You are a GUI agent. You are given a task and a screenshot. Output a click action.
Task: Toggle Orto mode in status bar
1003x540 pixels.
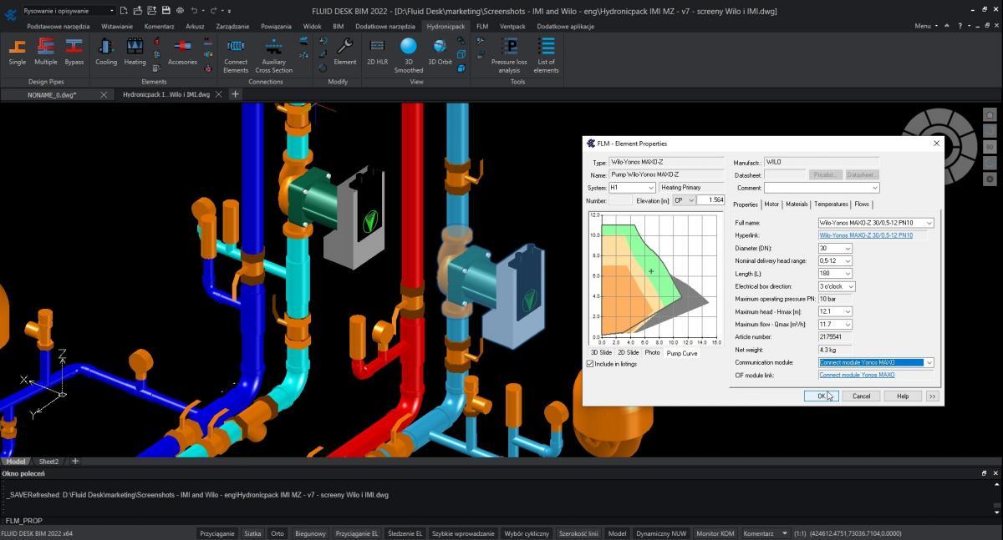pos(277,533)
